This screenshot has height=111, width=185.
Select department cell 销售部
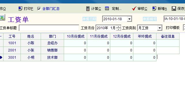click(x=53, y=50)
